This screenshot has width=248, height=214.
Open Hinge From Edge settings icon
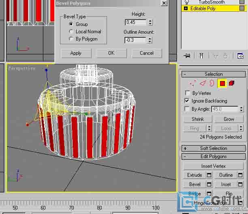(x=240, y=203)
